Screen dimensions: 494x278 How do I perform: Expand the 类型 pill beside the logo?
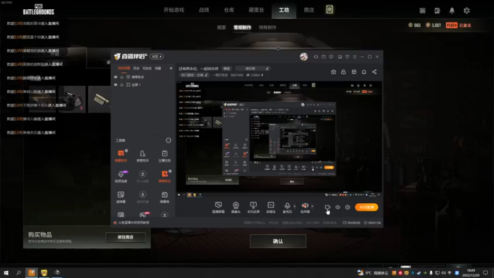click(157, 56)
